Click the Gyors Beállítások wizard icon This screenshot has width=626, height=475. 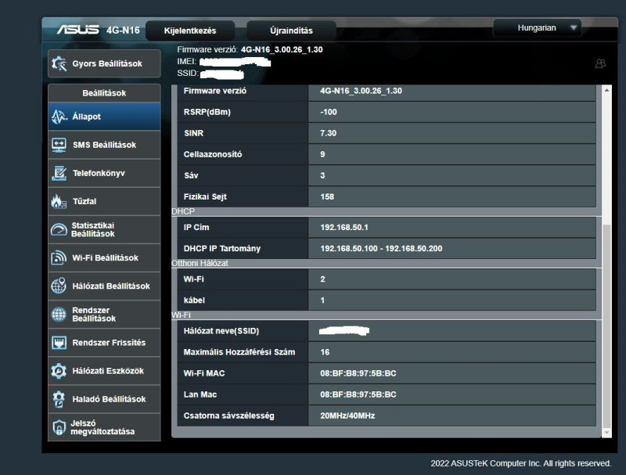59,63
